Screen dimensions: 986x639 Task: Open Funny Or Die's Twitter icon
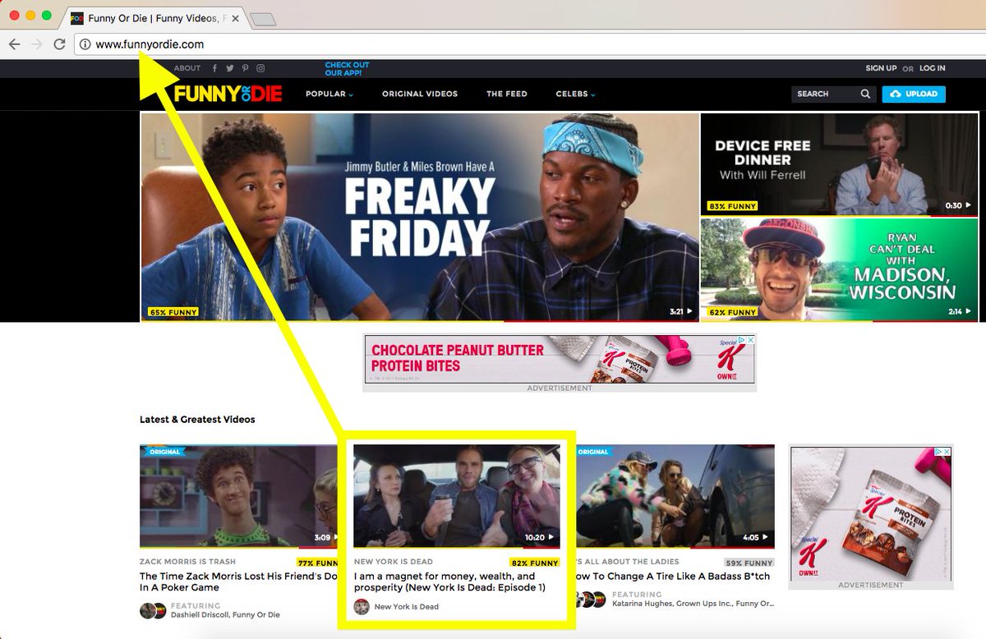coord(230,68)
